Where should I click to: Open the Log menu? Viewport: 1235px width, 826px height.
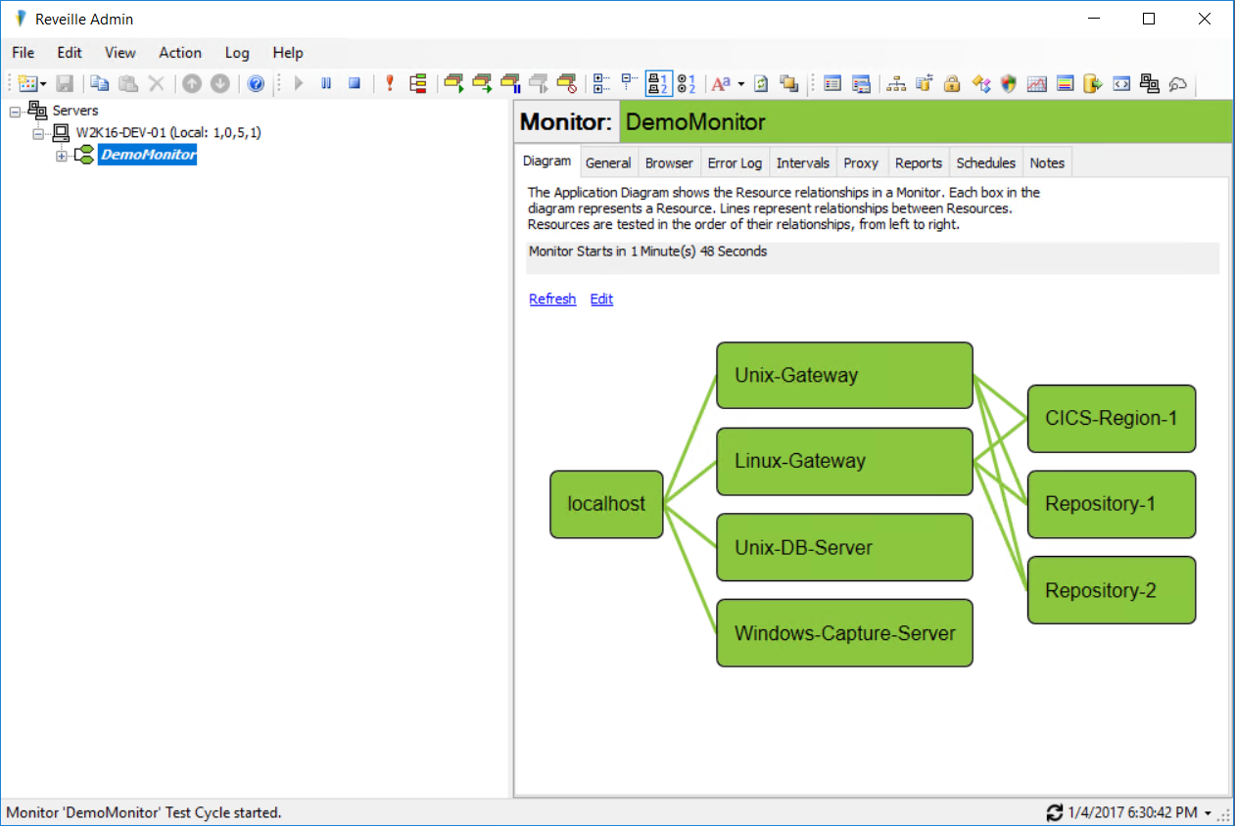pyautogui.click(x=237, y=53)
